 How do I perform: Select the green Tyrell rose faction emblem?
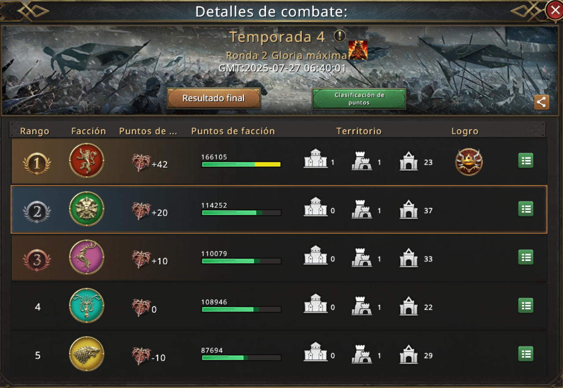(87, 209)
